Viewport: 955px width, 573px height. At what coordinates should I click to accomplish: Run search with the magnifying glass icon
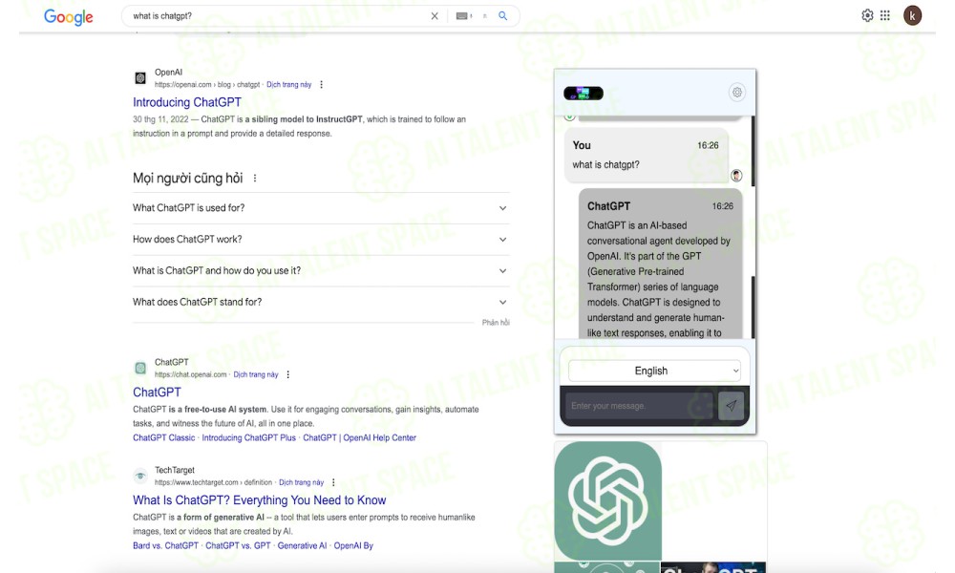coord(502,16)
